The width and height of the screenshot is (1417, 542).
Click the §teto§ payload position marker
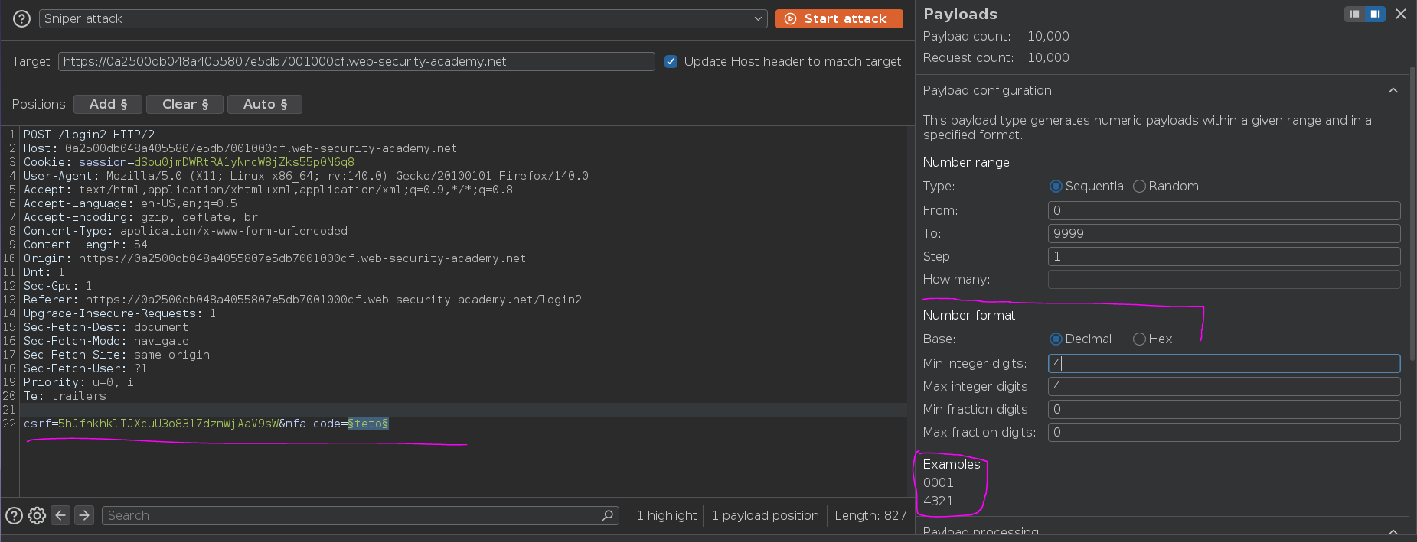[367, 424]
